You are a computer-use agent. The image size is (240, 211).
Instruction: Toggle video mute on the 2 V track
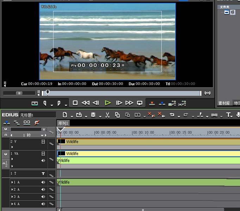43,142
